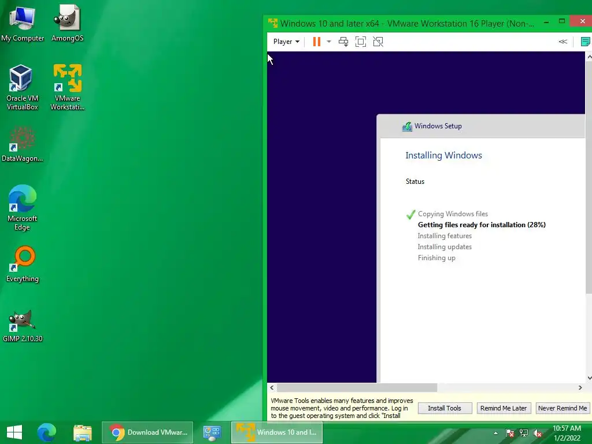Click the muted volume tray icon
592x444 pixels.
coord(538,433)
